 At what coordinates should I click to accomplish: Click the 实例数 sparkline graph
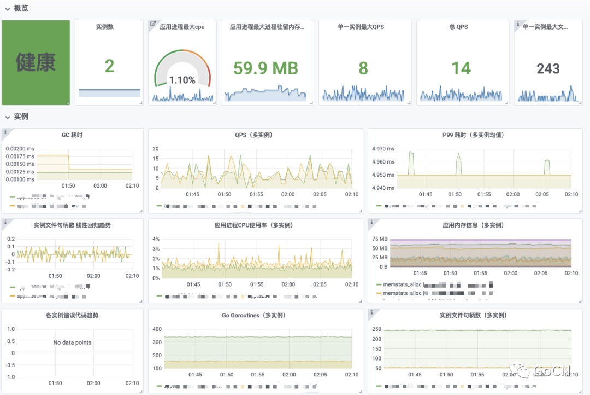pyautogui.click(x=109, y=93)
